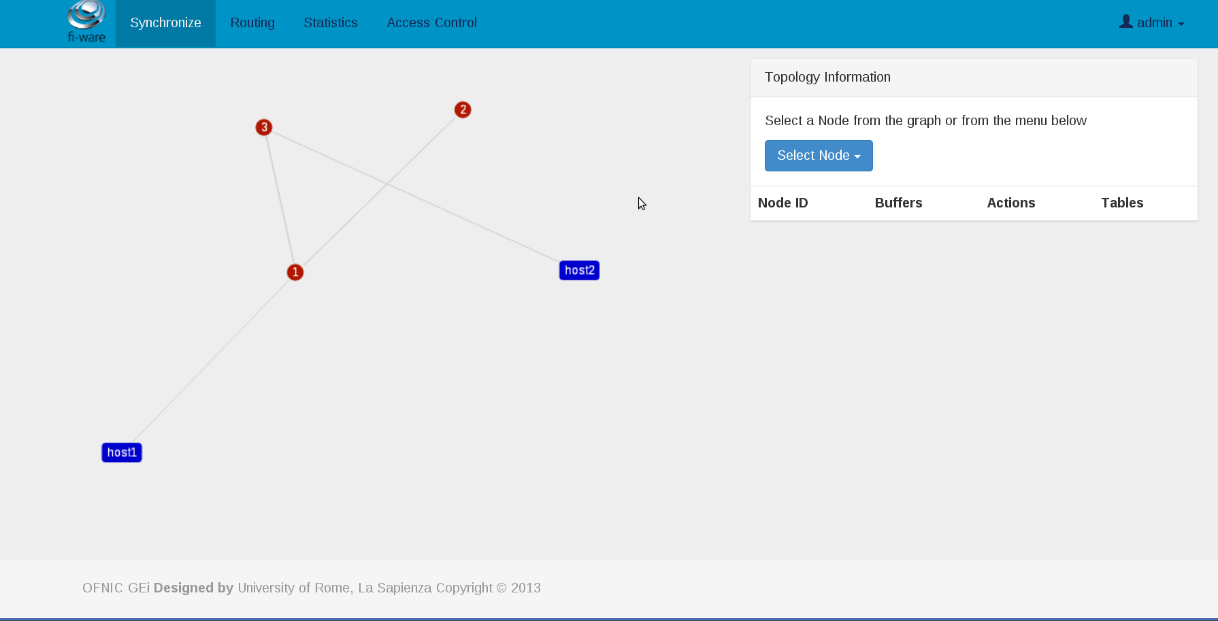Open the Select Node dropdown
1218x621 pixels.
(819, 156)
